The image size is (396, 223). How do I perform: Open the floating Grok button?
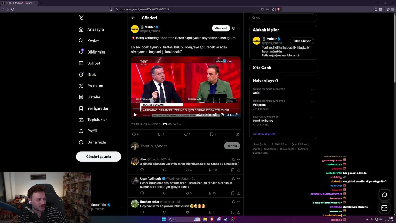[385, 195]
